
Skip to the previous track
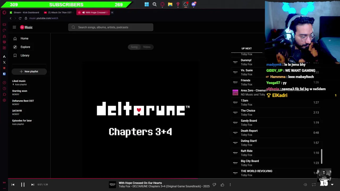tap(13, 185)
